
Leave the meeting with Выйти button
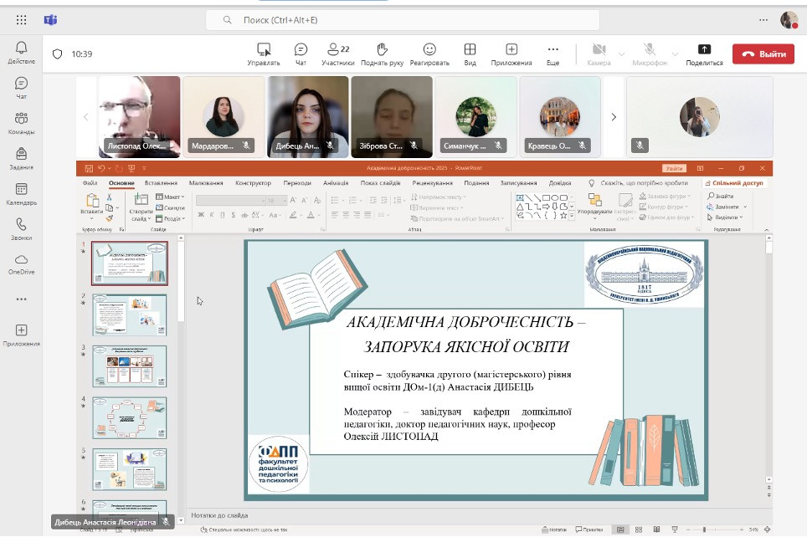(x=763, y=54)
